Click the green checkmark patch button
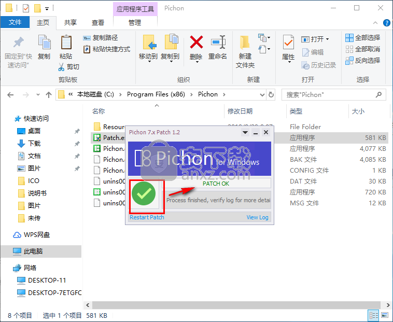 [144, 193]
